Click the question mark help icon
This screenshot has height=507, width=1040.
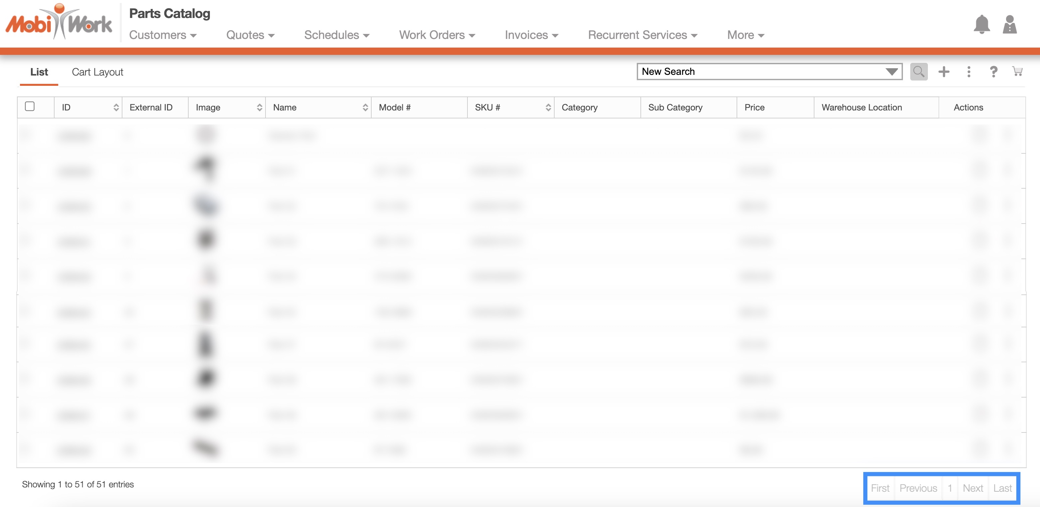pyautogui.click(x=993, y=72)
